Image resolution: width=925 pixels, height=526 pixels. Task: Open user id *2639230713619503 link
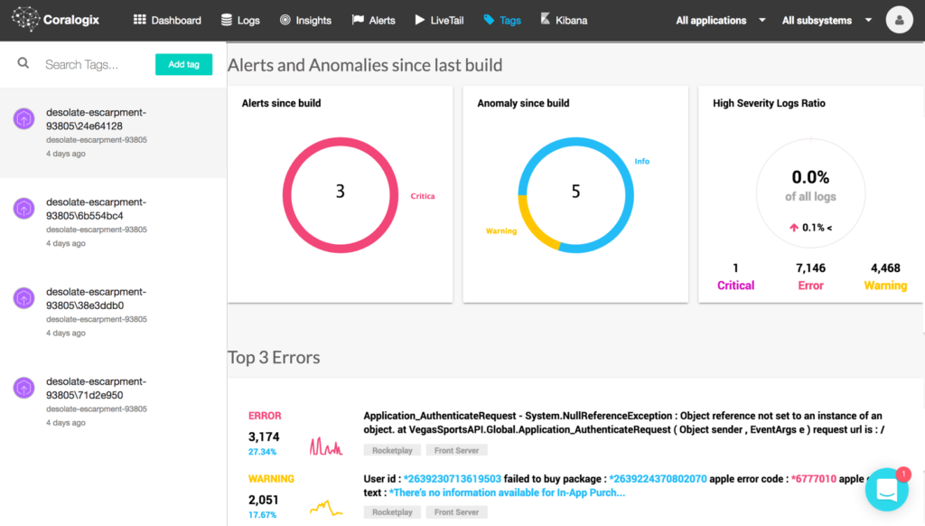[453, 479]
